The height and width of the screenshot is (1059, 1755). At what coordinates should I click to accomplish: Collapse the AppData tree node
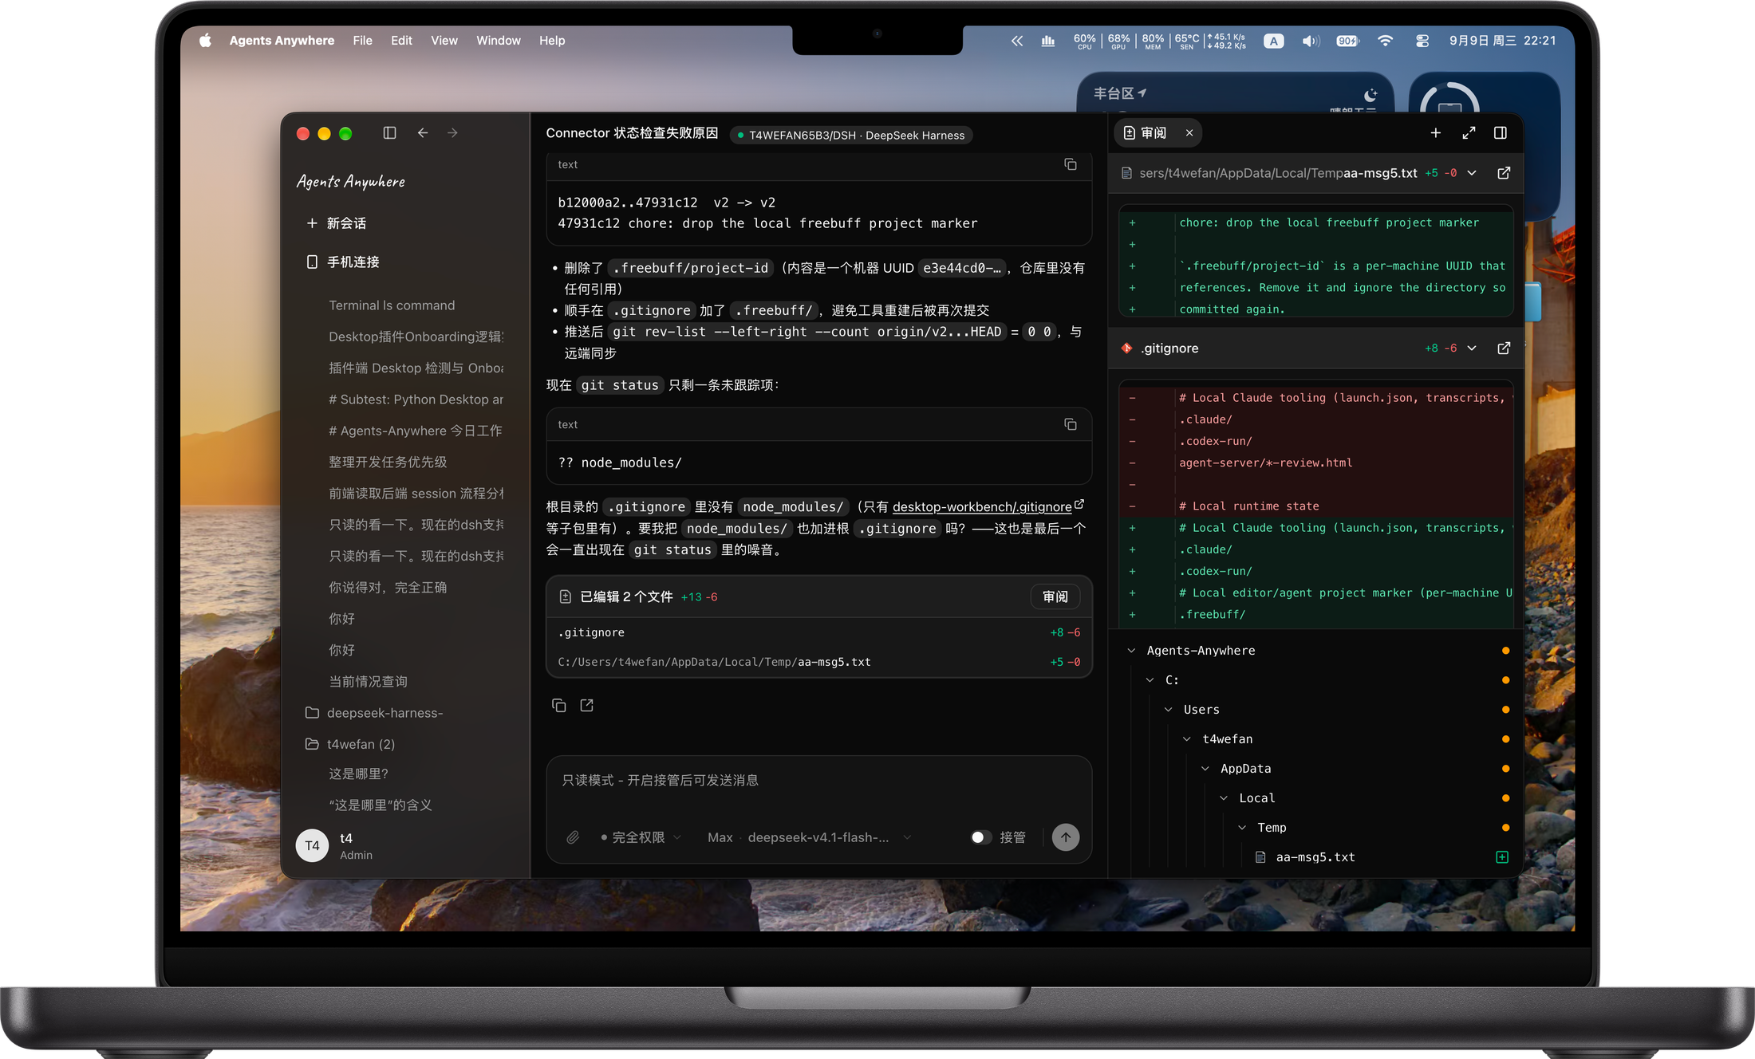pyautogui.click(x=1205, y=769)
